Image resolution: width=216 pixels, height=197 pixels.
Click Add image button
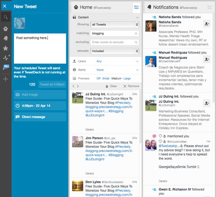40,95
